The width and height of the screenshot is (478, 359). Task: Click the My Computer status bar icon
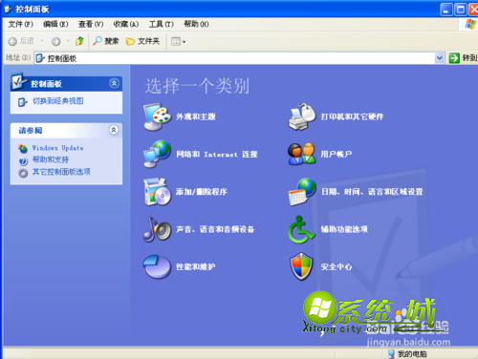(x=391, y=353)
